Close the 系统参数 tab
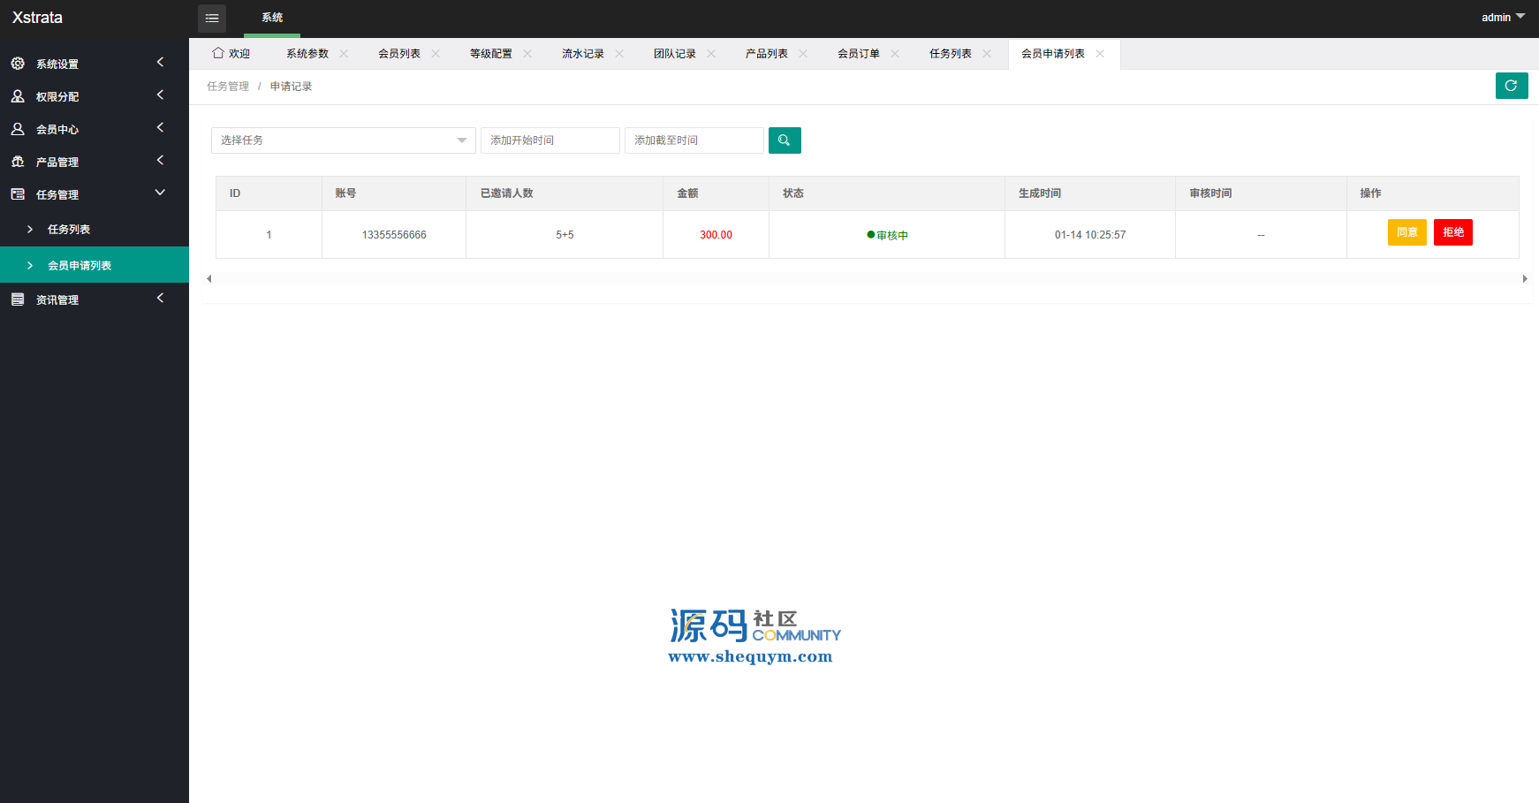1539x803 pixels. (x=344, y=54)
